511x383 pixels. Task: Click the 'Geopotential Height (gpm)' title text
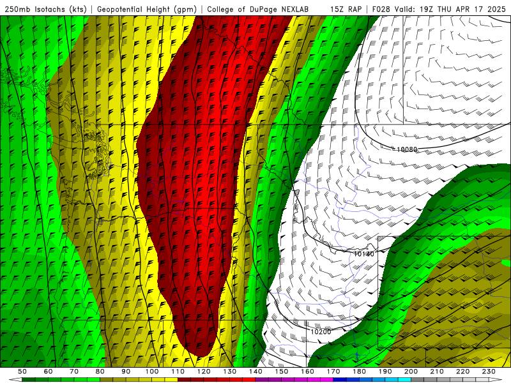(147, 9)
